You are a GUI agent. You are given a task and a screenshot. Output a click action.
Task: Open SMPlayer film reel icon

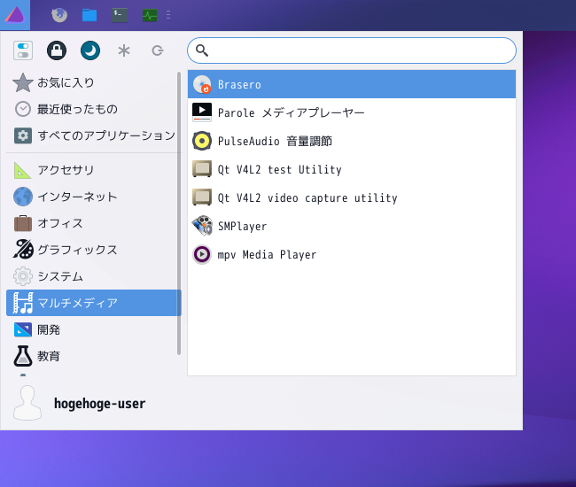(202, 226)
